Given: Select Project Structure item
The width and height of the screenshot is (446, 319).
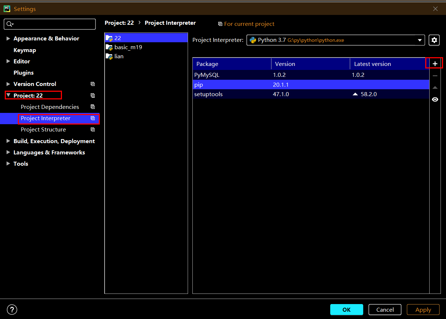Looking at the screenshot, I should pyautogui.click(x=43, y=130).
